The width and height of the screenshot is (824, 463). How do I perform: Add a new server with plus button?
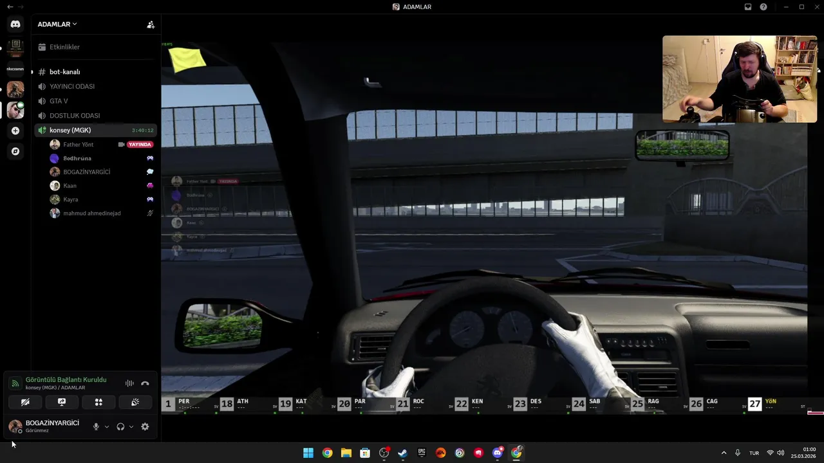[15, 131]
